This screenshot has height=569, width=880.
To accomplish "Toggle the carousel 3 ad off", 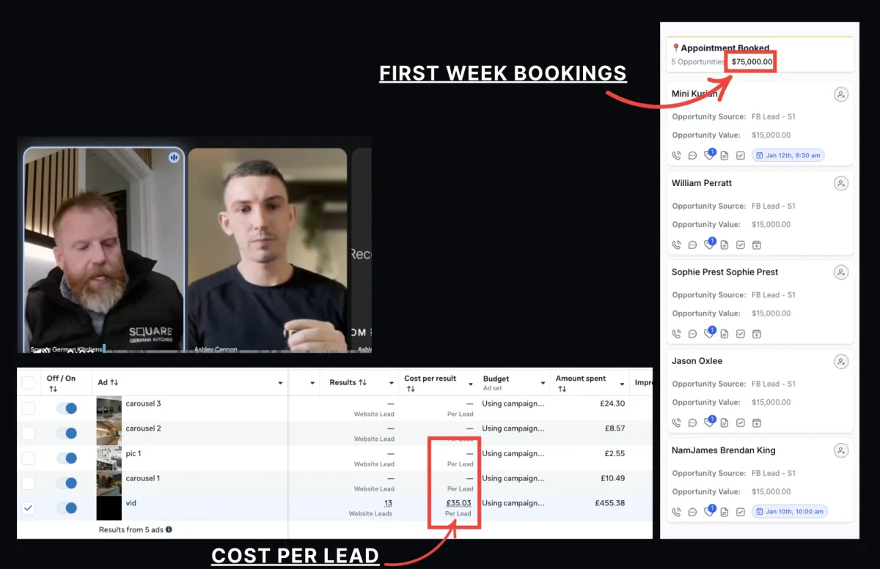I will tap(67, 408).
